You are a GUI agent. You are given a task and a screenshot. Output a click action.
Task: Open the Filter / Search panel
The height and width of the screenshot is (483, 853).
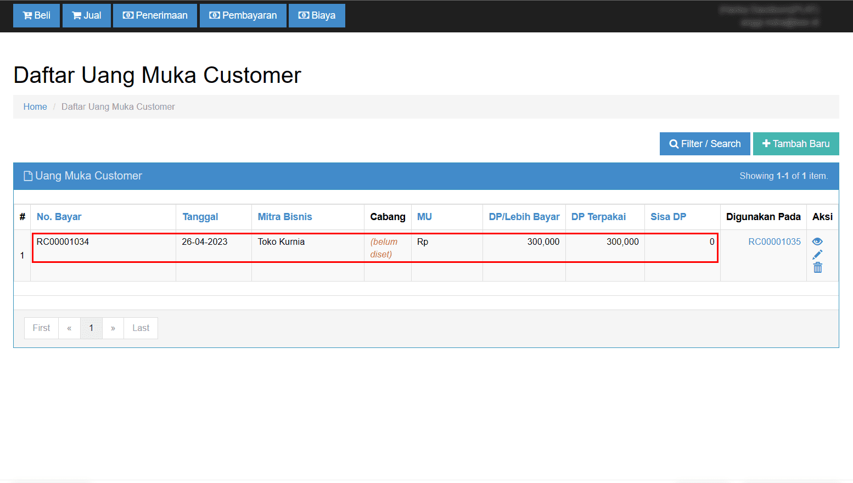click(705, 144)
